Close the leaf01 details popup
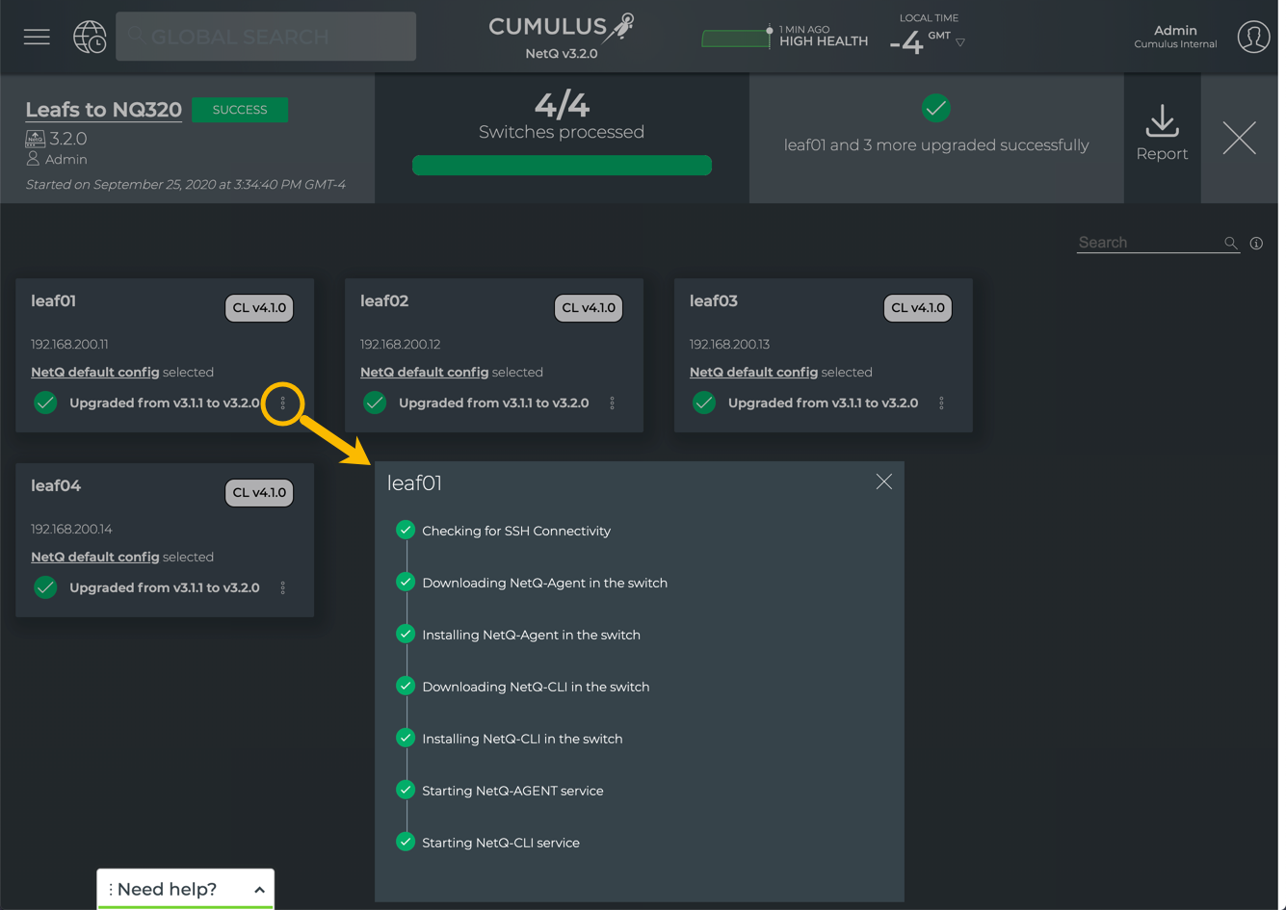The image size is (1286, 910). 883,481
